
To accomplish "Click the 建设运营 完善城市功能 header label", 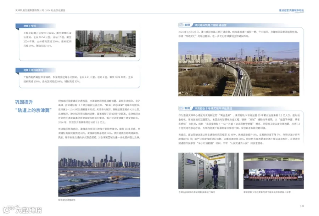I will tap(291, 10).
